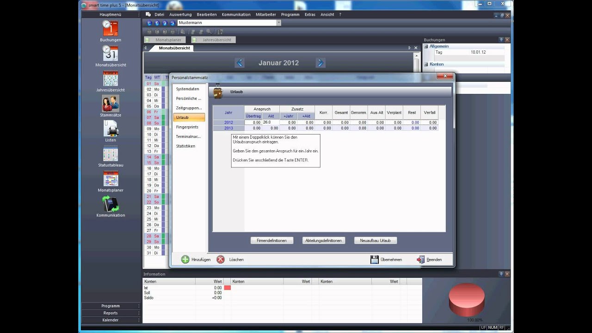This screenshot has width=592, height=333.
Task: Collapse the Konten group in Buchungen
Action: coord(426,64)
